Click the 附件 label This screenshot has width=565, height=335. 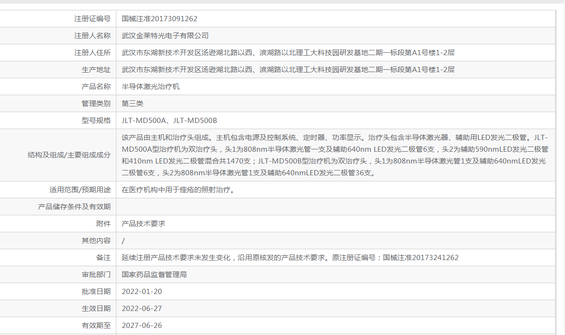pyautogui.click(x=103, y=223)
